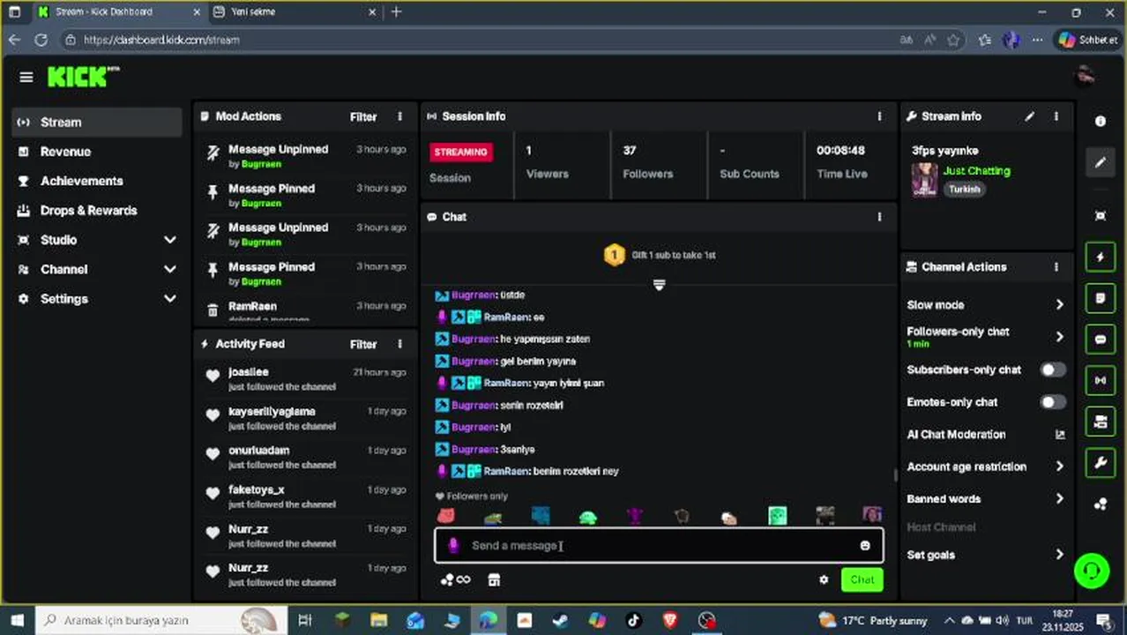
Task: Open Activity Feed three-dot options
Action: 399,344
